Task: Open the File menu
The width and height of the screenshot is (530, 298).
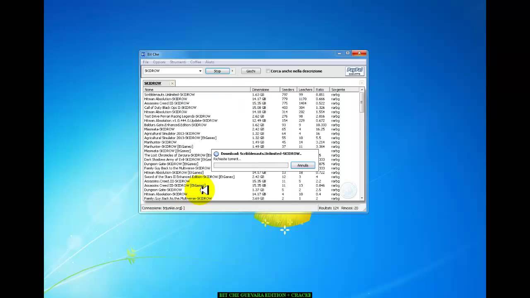Action: [146, 62]
